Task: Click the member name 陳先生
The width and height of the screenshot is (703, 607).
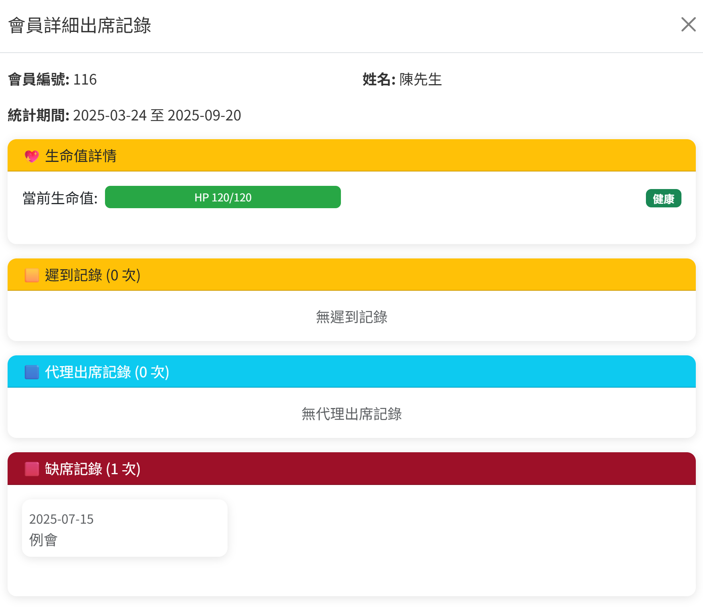Action: [420, 79]
